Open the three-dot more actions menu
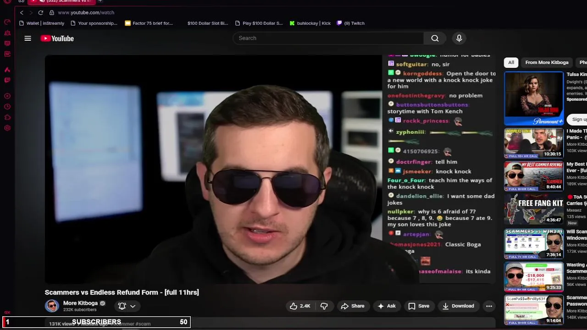587x330 pixels. pos(489,306)
